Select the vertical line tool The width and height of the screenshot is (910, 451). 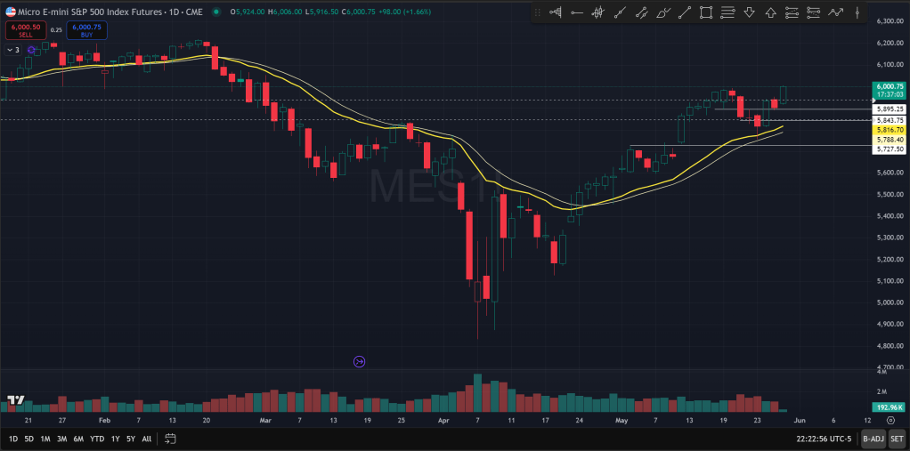tap(857, 12)
